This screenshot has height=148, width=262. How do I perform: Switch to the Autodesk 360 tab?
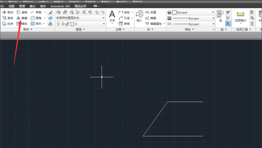(x=60, y=6)
